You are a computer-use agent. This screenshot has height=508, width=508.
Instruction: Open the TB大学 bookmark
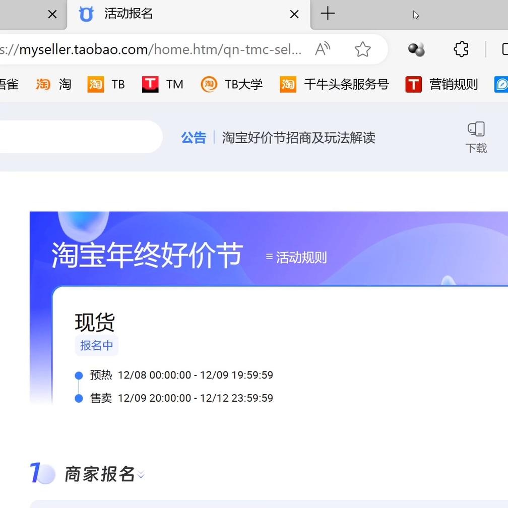(x=232, y=84)
